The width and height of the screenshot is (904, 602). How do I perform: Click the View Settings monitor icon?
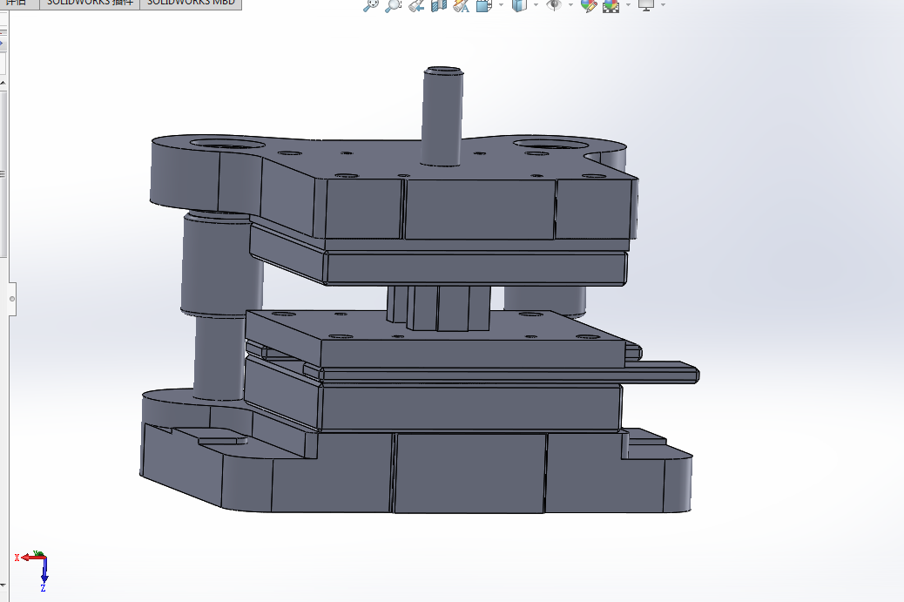click(x=646, y=5)
